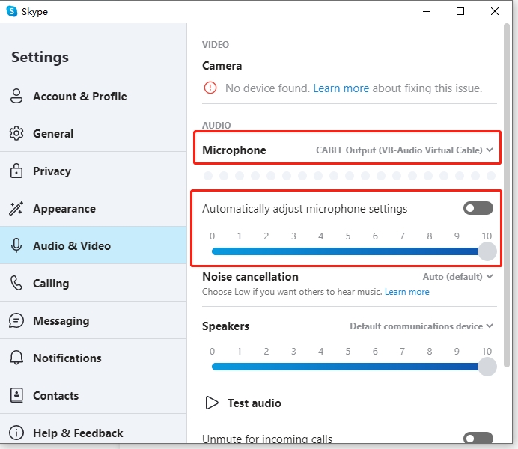
Task: Click the speakers volume slider handle
Action: click(x=487, y=367)
